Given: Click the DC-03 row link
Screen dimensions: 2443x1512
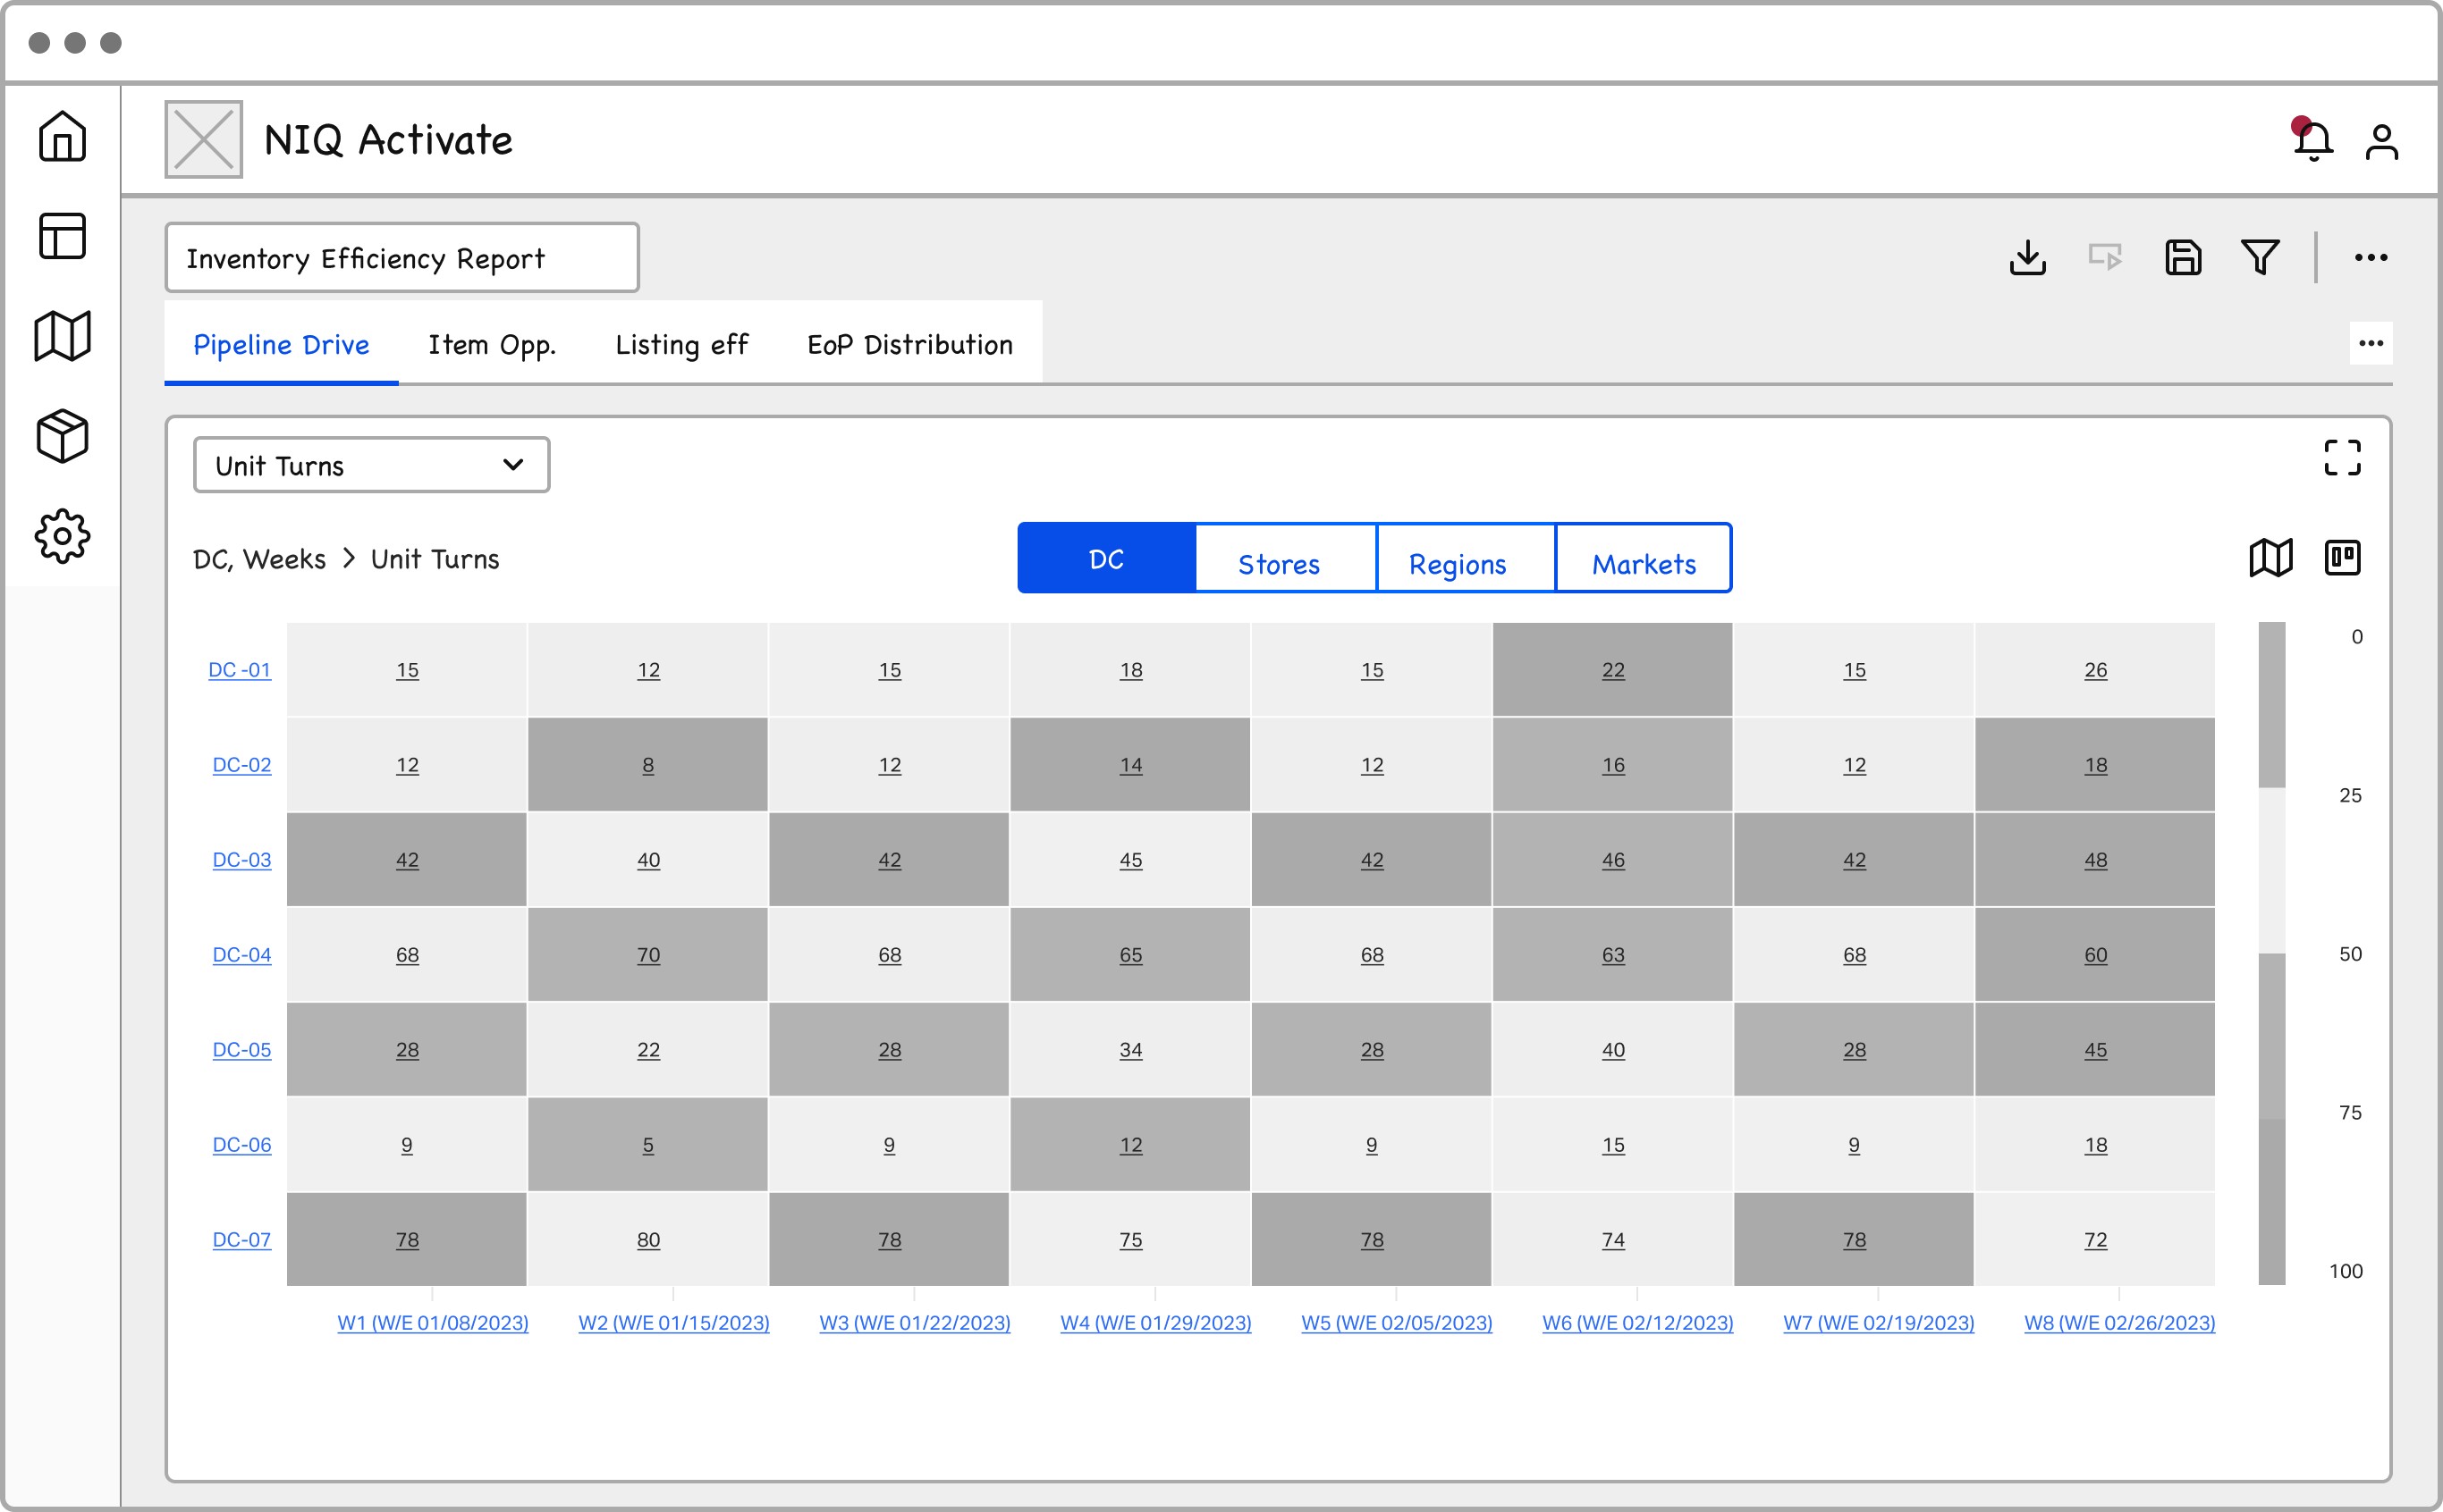Looking at the screenshot, I should [x=241, y=860].
